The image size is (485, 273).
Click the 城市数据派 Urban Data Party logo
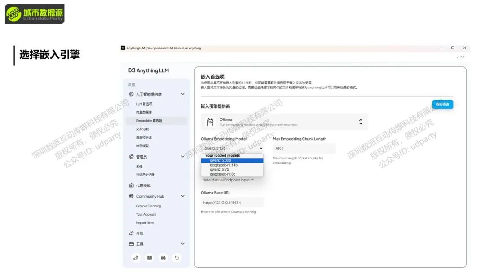35,14
